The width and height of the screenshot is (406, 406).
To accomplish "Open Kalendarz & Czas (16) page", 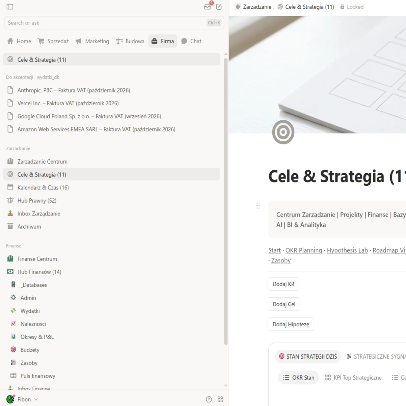I will coord(112,188).
